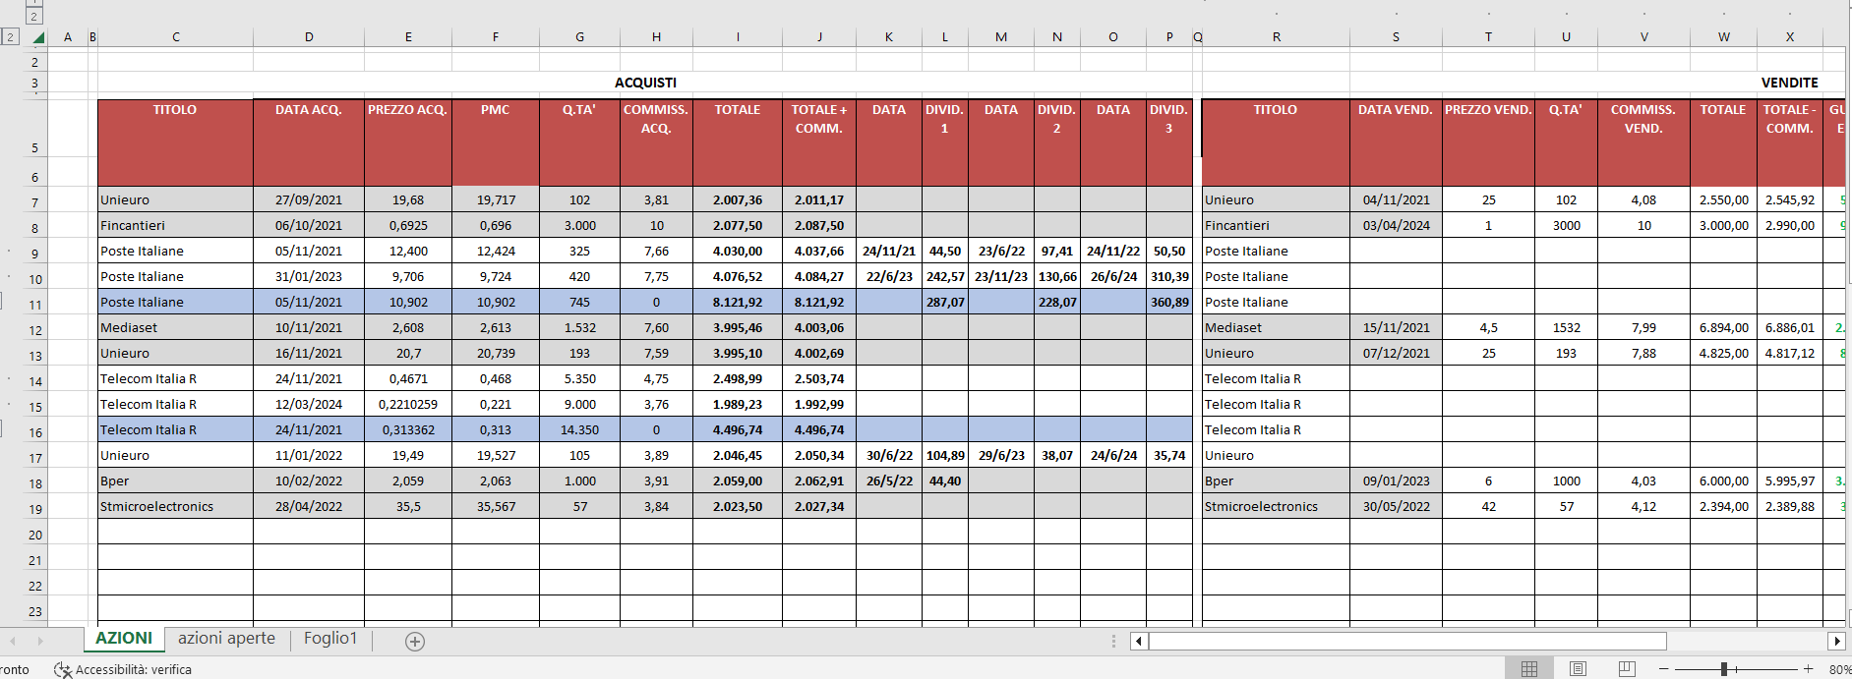Click the tab bar split handle dots
This screenshot has height=679, width=1852.
click(1113, 642)
